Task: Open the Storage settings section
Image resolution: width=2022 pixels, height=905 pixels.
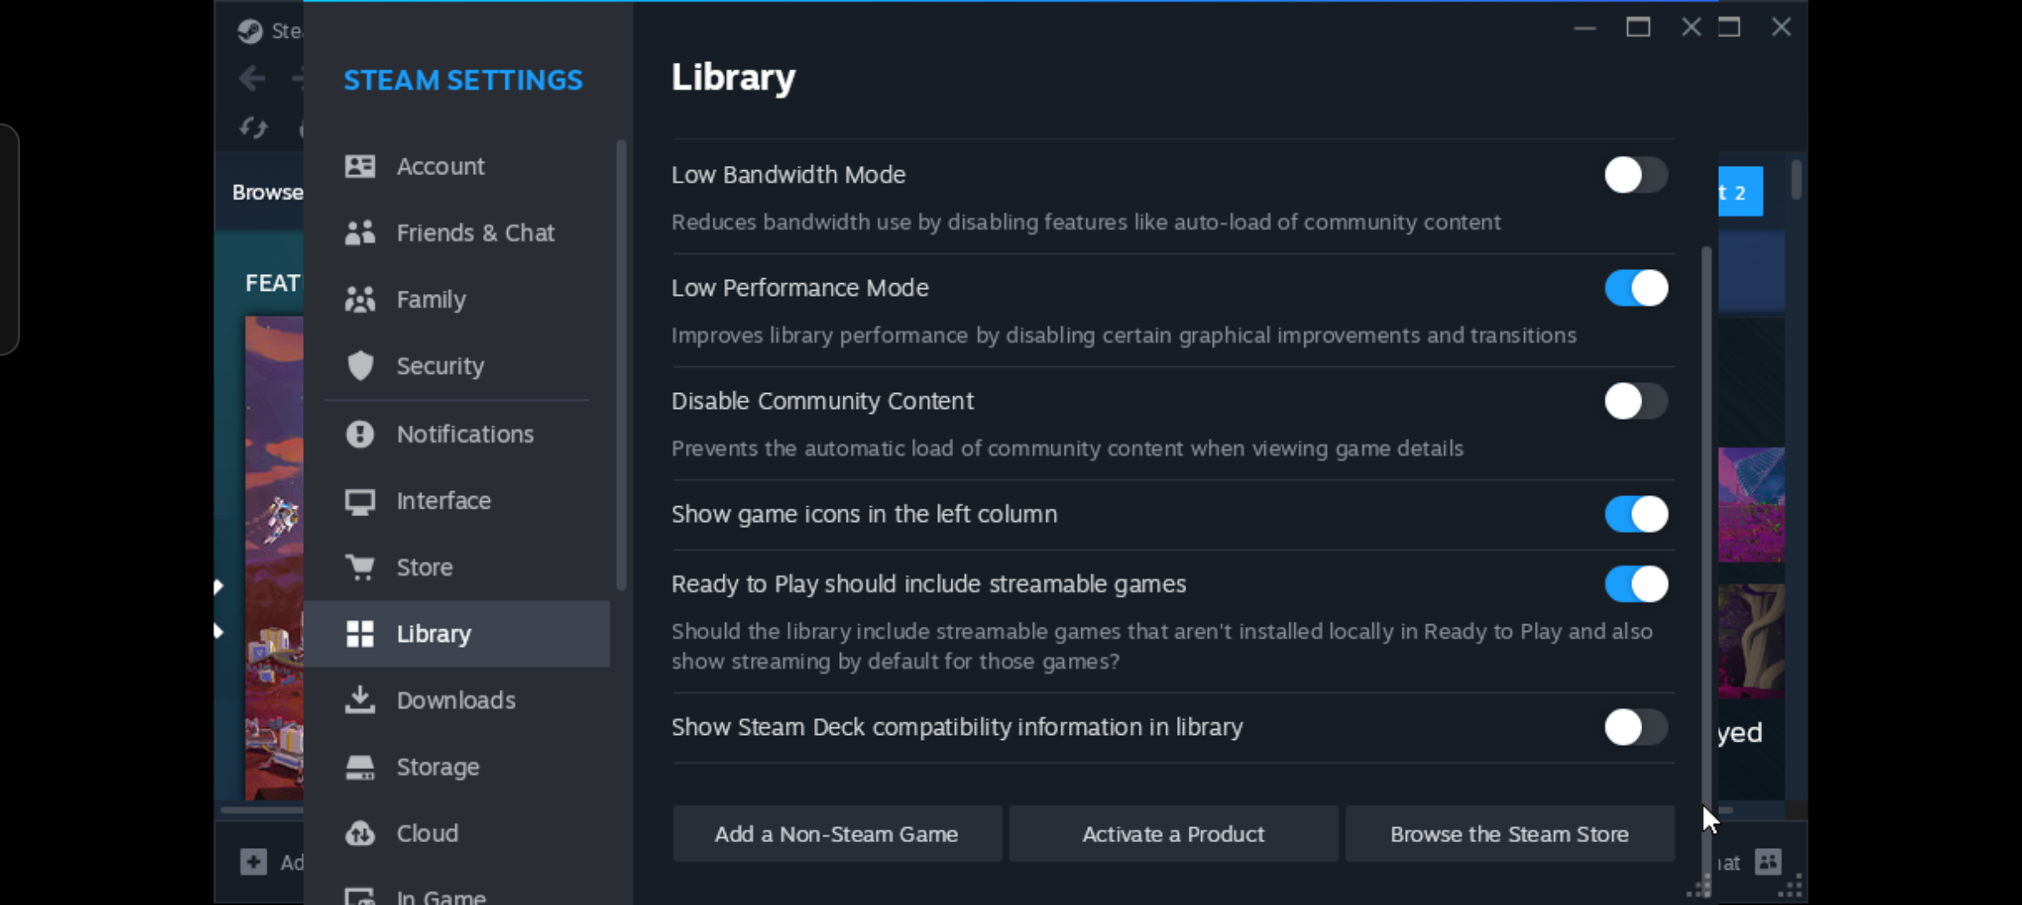Action: [438, 767]
